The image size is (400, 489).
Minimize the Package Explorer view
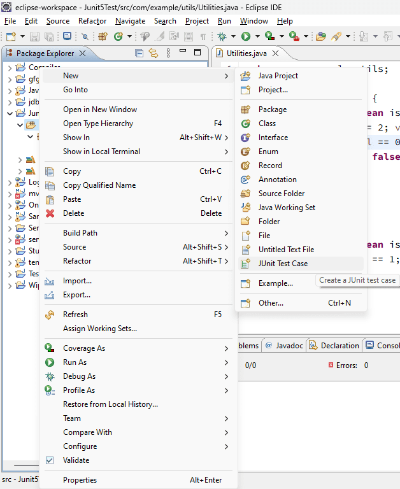(183, 50)
